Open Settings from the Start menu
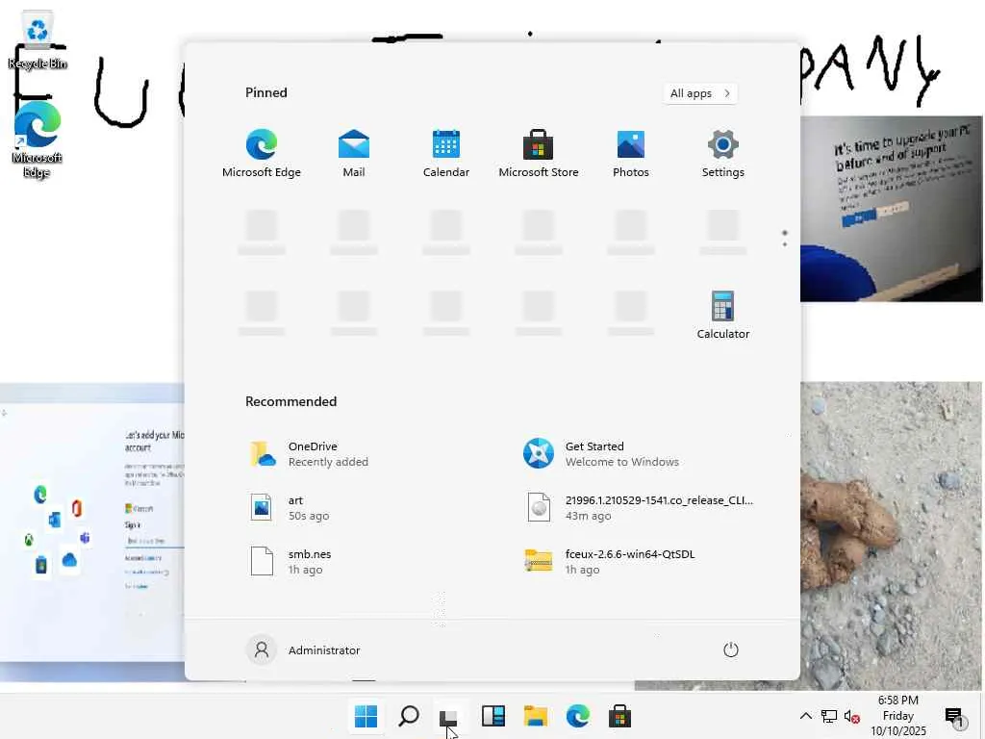Viewport: 985px width, 739px height. click(x=723, y=154)
